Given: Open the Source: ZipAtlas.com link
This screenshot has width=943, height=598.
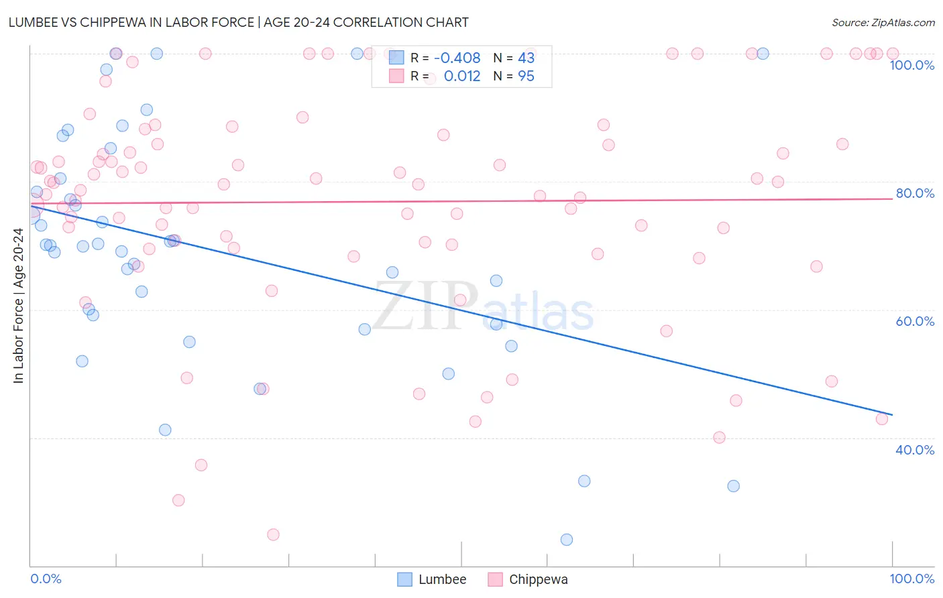Looking at the screenshot, I should (x=883, y=22).
